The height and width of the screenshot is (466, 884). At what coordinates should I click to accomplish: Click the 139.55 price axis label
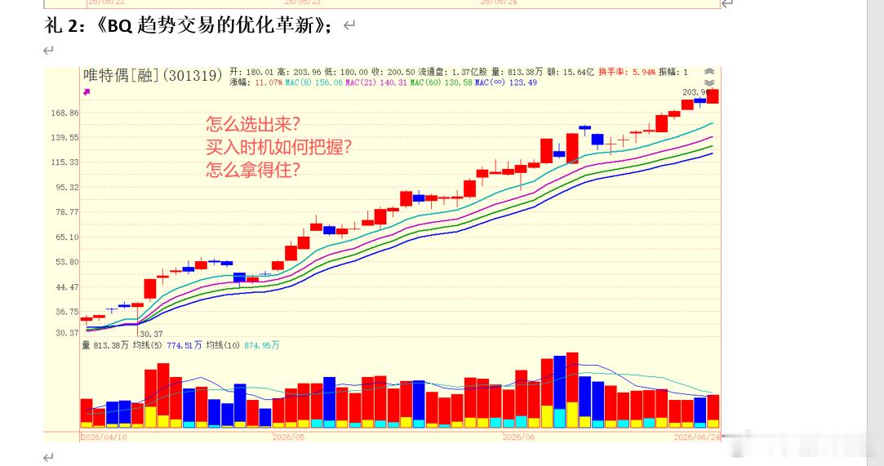[64, 137]
